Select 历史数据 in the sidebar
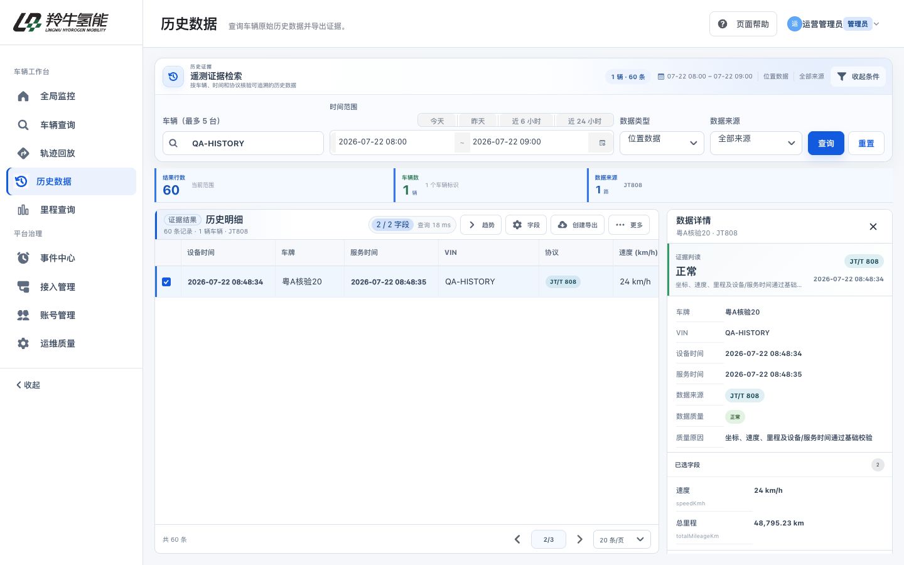This screenshot has height=565, width=904. point(71,181)
